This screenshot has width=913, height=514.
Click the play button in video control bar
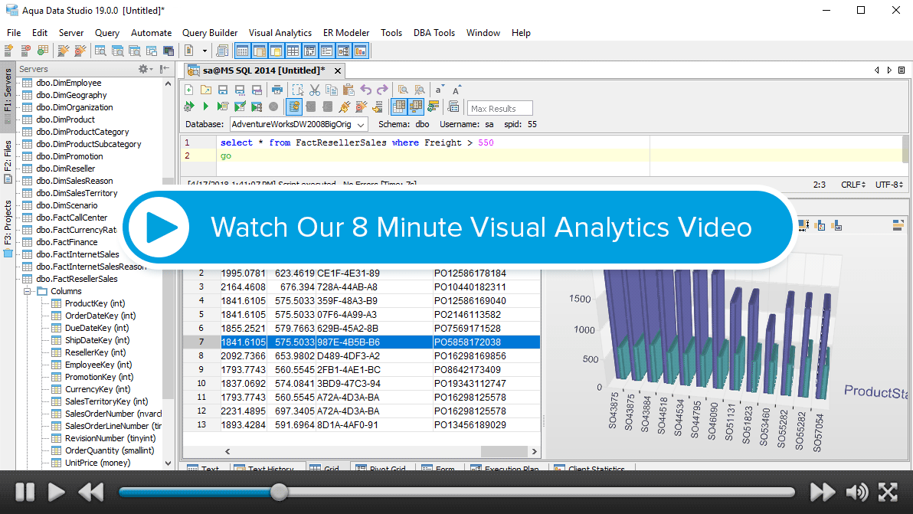[56, 492]
